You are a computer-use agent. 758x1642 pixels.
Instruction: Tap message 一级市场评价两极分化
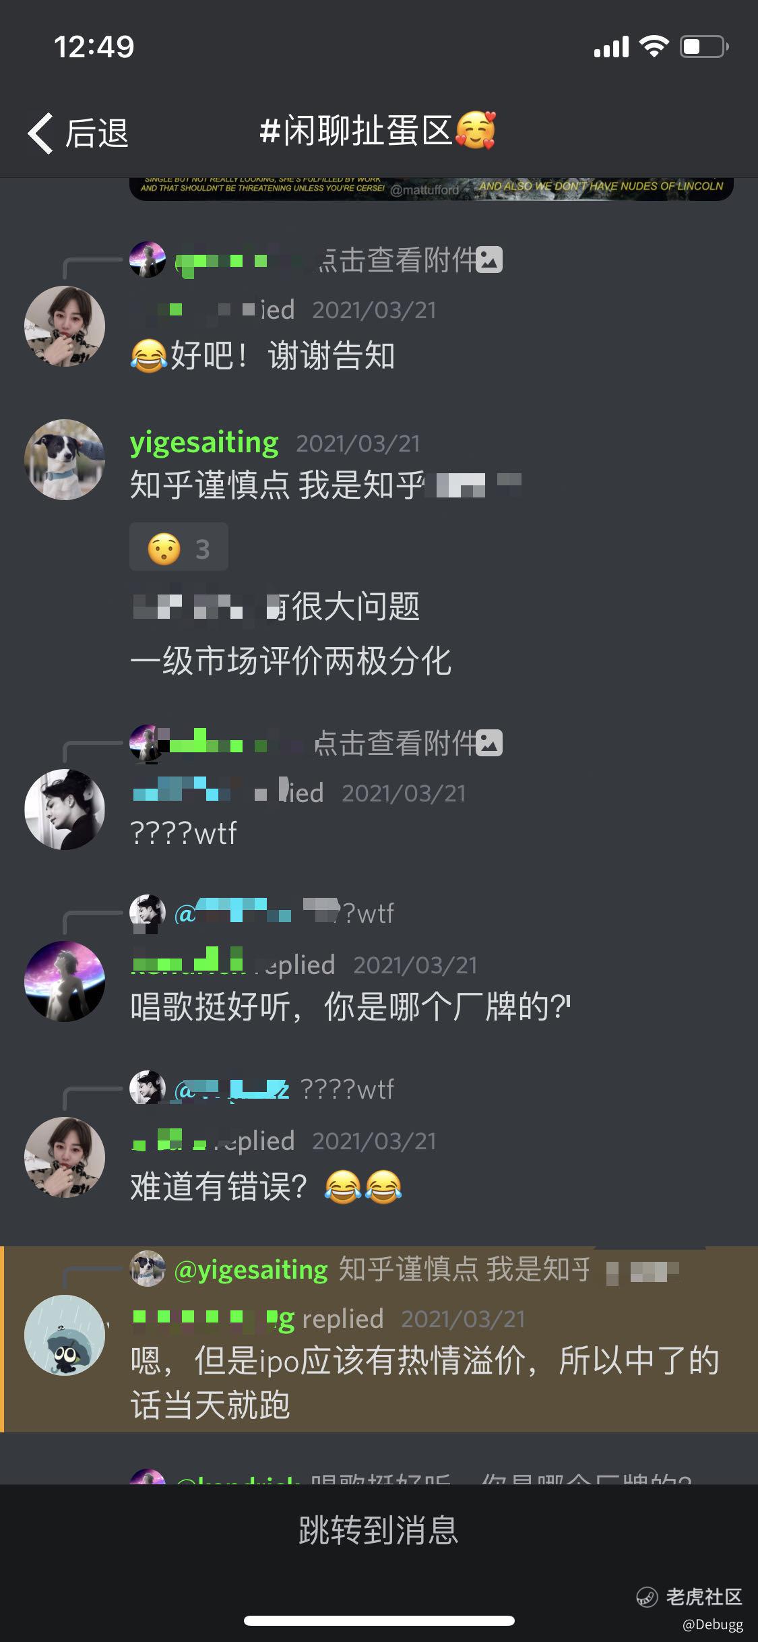290,661
